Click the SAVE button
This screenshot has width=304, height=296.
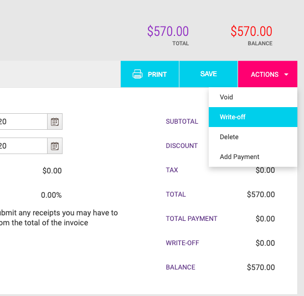click(208, 74)
